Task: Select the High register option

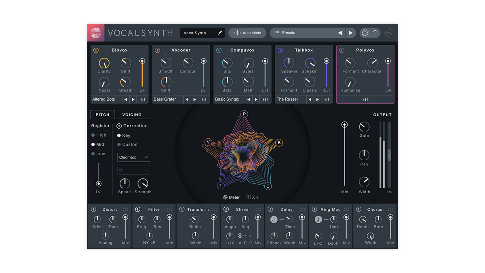Action: coord(99,135)
